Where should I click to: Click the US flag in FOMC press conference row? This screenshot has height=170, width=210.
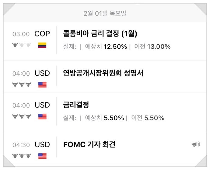pos(42,156)
